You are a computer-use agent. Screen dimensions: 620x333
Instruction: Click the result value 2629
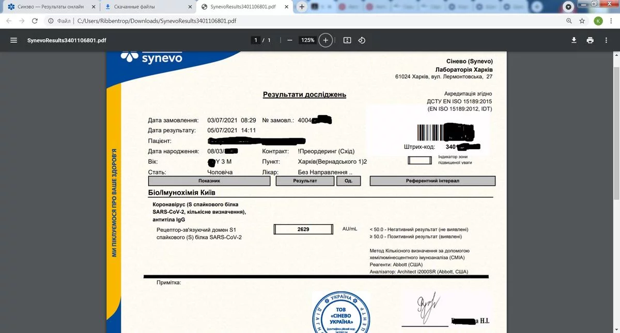tap(303, 229)
